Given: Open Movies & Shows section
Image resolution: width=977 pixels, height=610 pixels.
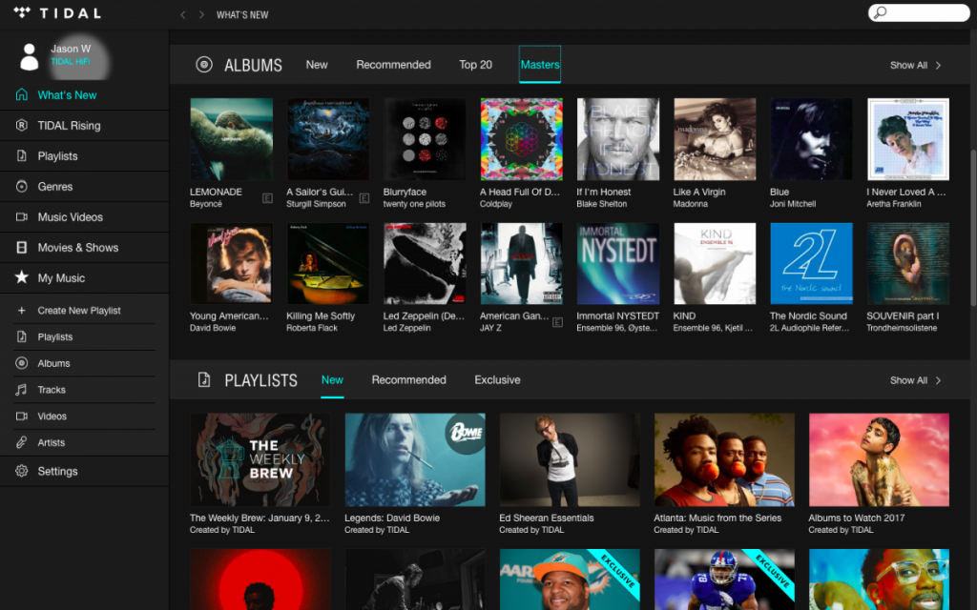Looking at the screenshot, I should pos(84,247).
